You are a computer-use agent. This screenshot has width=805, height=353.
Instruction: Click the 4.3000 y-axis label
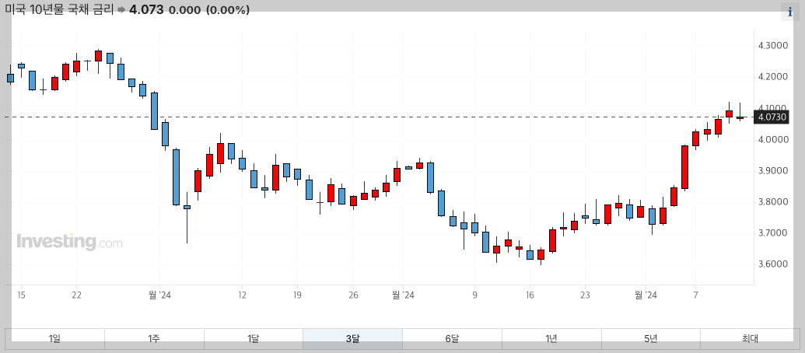coord(772,46)
